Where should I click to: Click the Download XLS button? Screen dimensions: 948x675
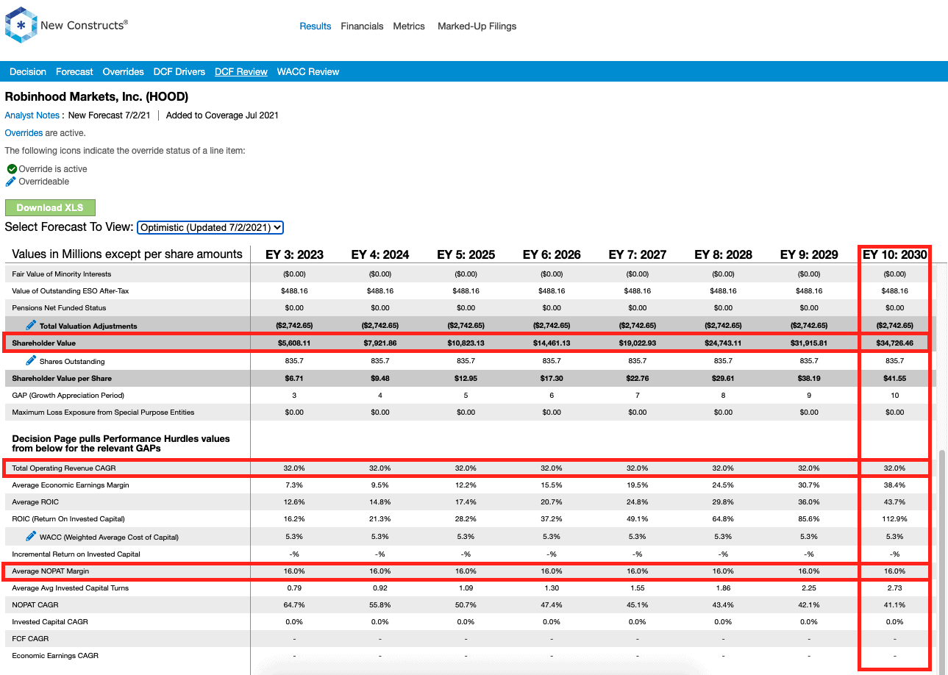tap(50, 207)
